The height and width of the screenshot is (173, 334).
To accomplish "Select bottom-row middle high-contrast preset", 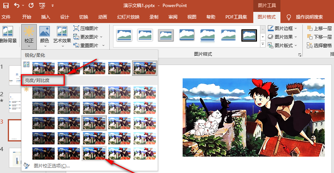I will 94,153.
